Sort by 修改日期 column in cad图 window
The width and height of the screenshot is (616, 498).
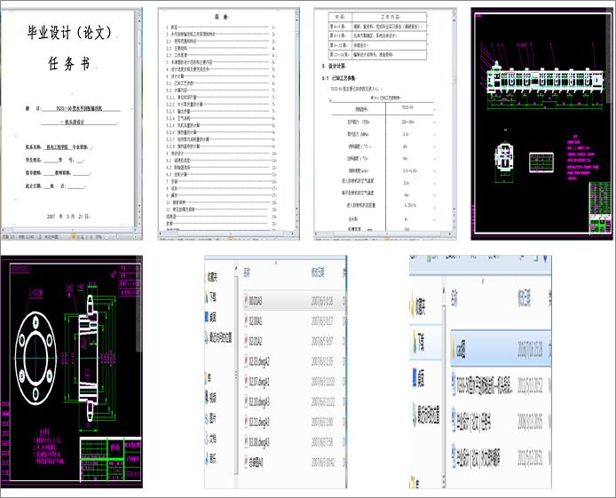pyautogui.click(x=524, y=299)
